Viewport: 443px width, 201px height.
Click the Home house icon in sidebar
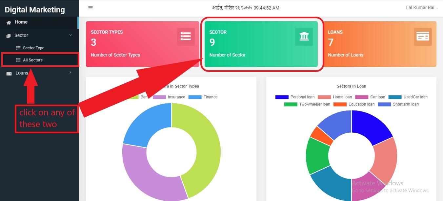point(9,22)
